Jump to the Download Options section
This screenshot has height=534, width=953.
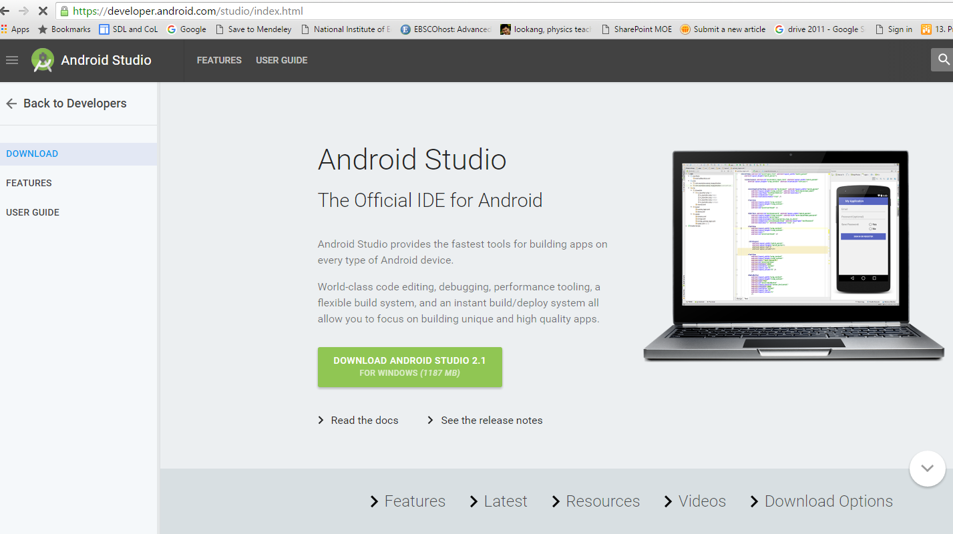click(821, 501)
